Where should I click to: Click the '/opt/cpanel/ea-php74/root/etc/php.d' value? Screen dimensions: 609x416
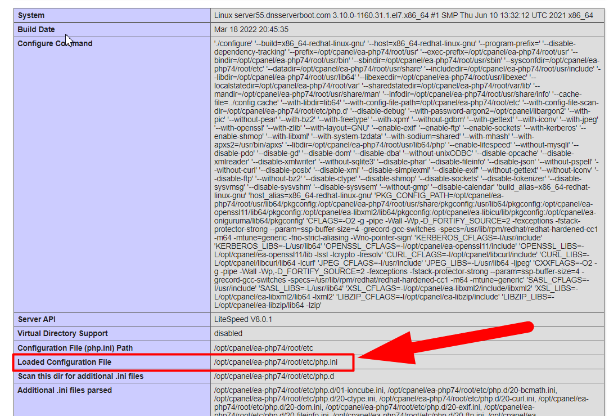tap(274, 377)
